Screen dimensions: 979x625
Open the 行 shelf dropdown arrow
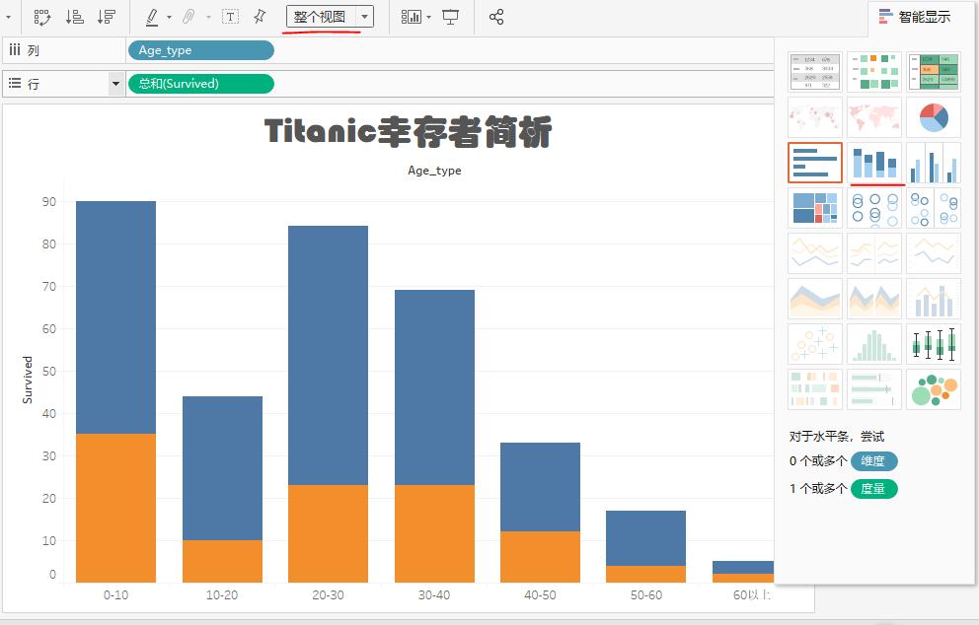pyautogui.click(x=116, y=84)
